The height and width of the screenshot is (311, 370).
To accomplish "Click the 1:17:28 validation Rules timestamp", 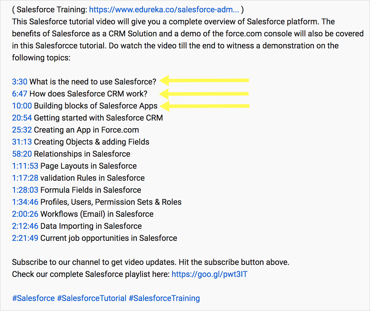I will tap(25, 178).
